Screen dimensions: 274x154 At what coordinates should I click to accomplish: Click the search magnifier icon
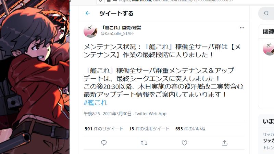[266, 13]
